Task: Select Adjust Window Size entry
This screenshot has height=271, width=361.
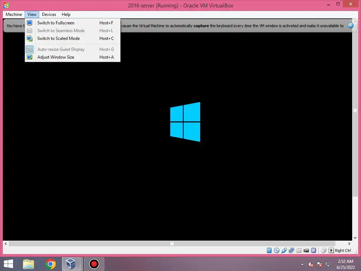Action: [x=73, y=57]
